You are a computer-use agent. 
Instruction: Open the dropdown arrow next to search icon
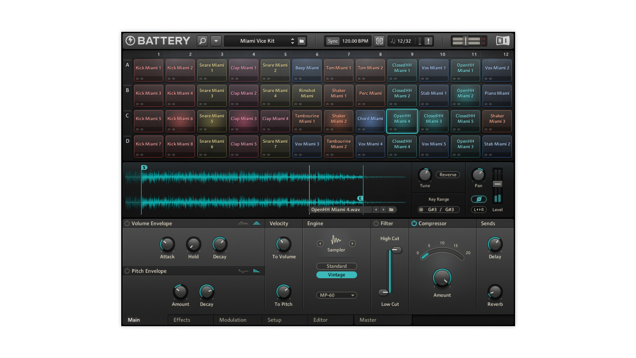click(216, 41)
